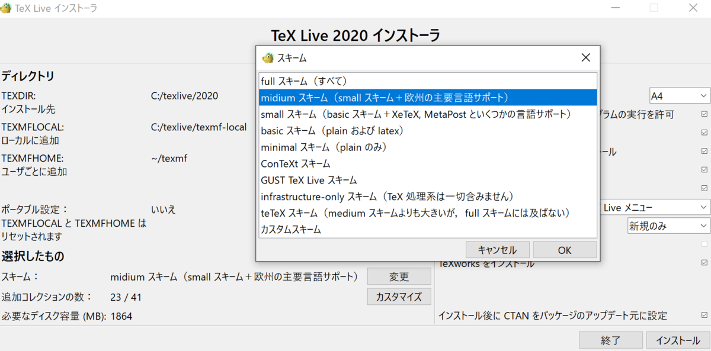Choose basic スキーム (plain および latex)
This screenshot has width=711, height=351.
click(428, 130)
